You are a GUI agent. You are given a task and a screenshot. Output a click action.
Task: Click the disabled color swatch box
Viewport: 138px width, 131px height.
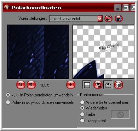120,114
